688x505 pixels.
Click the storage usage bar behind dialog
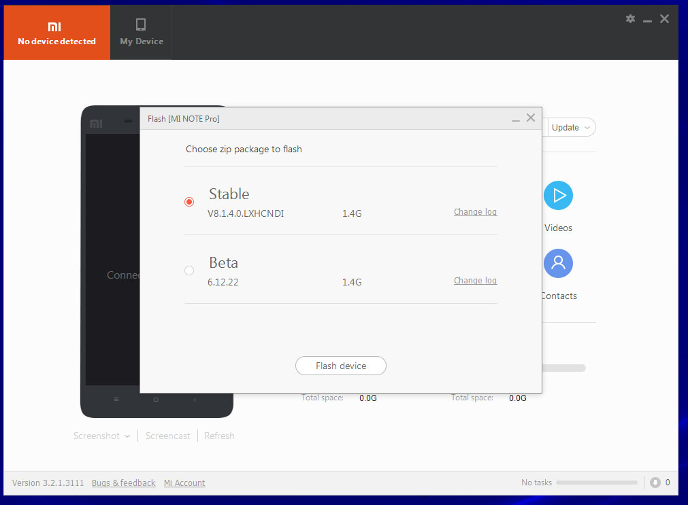[564, 368]
